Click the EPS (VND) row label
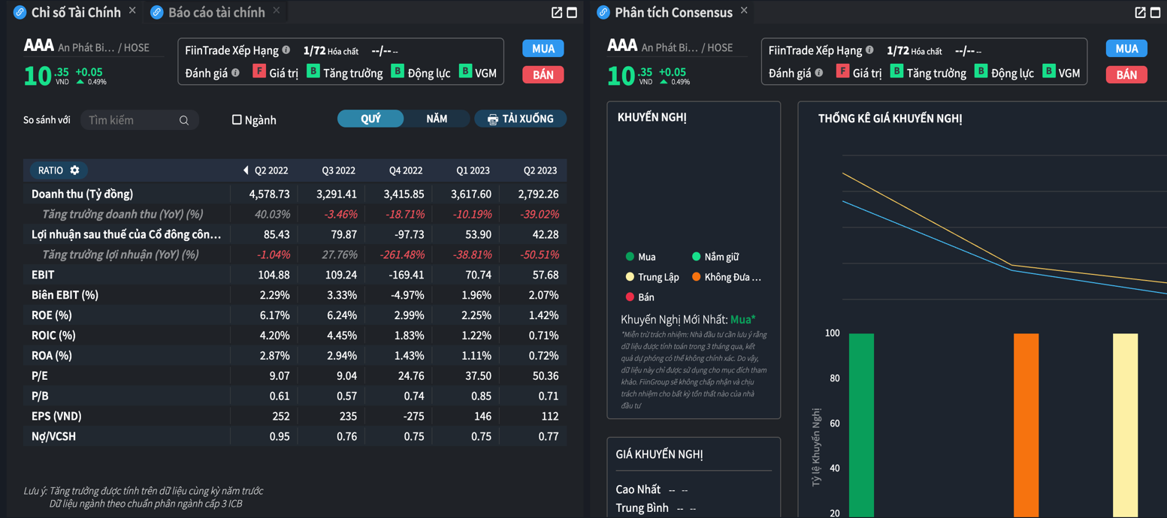 [x=56, y=416]
